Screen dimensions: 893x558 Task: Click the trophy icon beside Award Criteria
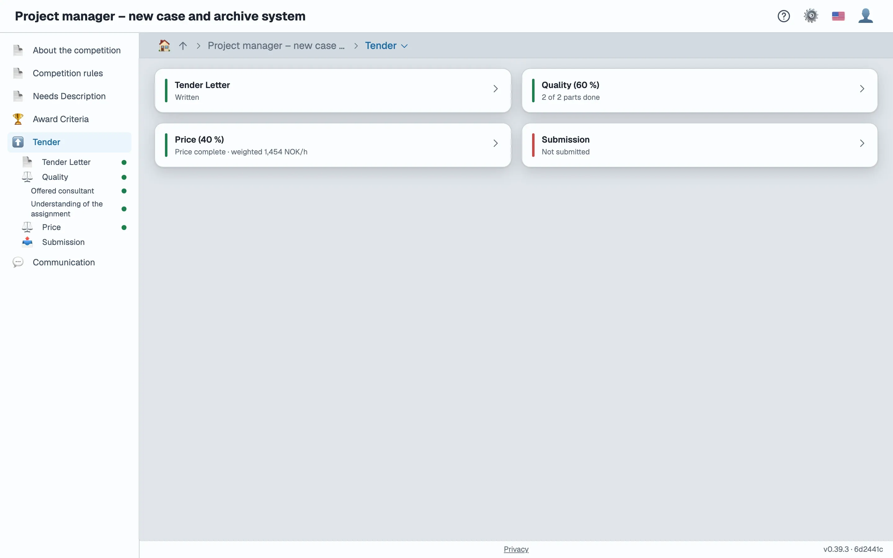click(18, 119)
